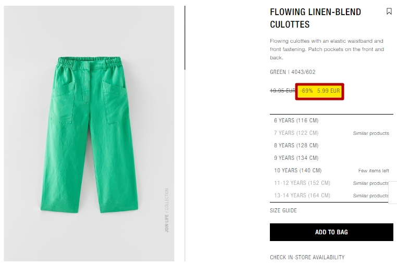This screenshot has height=265, width=397.
Task: Open Similar products beside 11-12 YEARS
Action: tap(371, 183)
